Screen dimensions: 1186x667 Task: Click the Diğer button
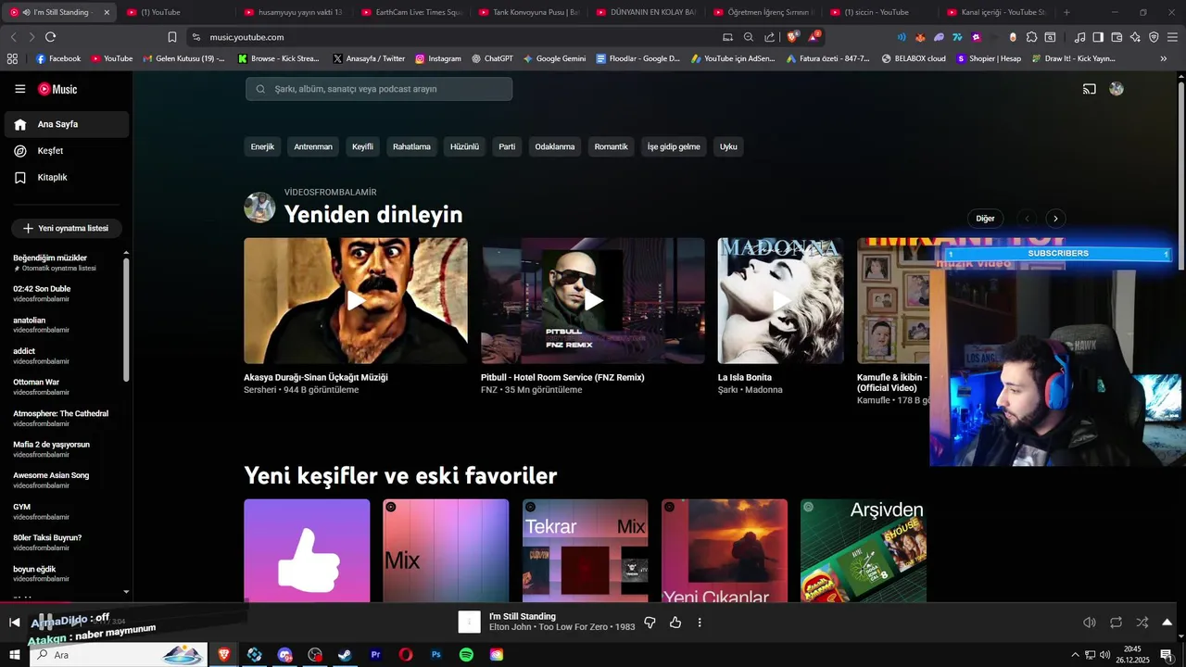pos(985,219)
